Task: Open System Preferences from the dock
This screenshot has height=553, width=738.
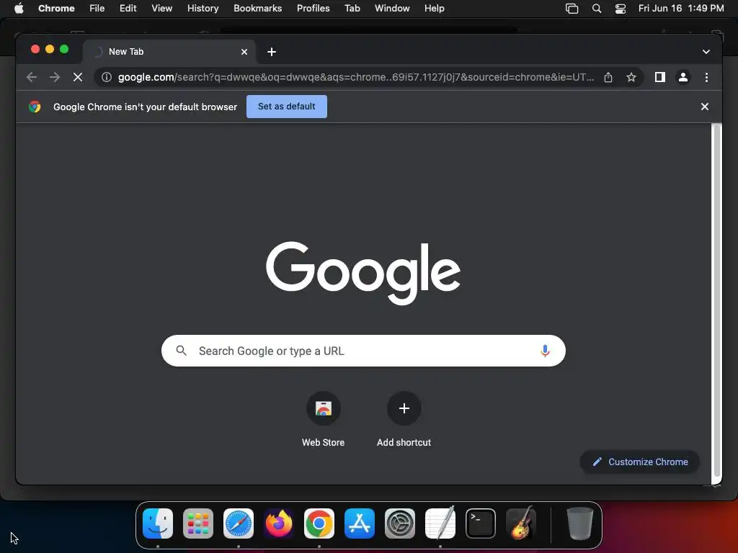Action: coord(400,523)
